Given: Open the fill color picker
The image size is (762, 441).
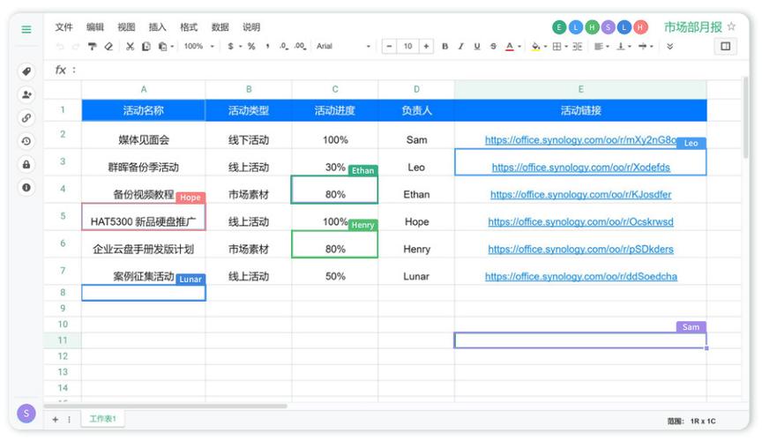Looking at the screenshot, I should point(536,47).
